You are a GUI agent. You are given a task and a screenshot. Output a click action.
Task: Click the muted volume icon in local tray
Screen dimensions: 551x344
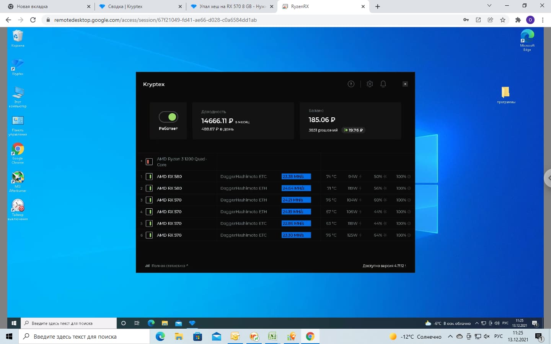point(487,337)
